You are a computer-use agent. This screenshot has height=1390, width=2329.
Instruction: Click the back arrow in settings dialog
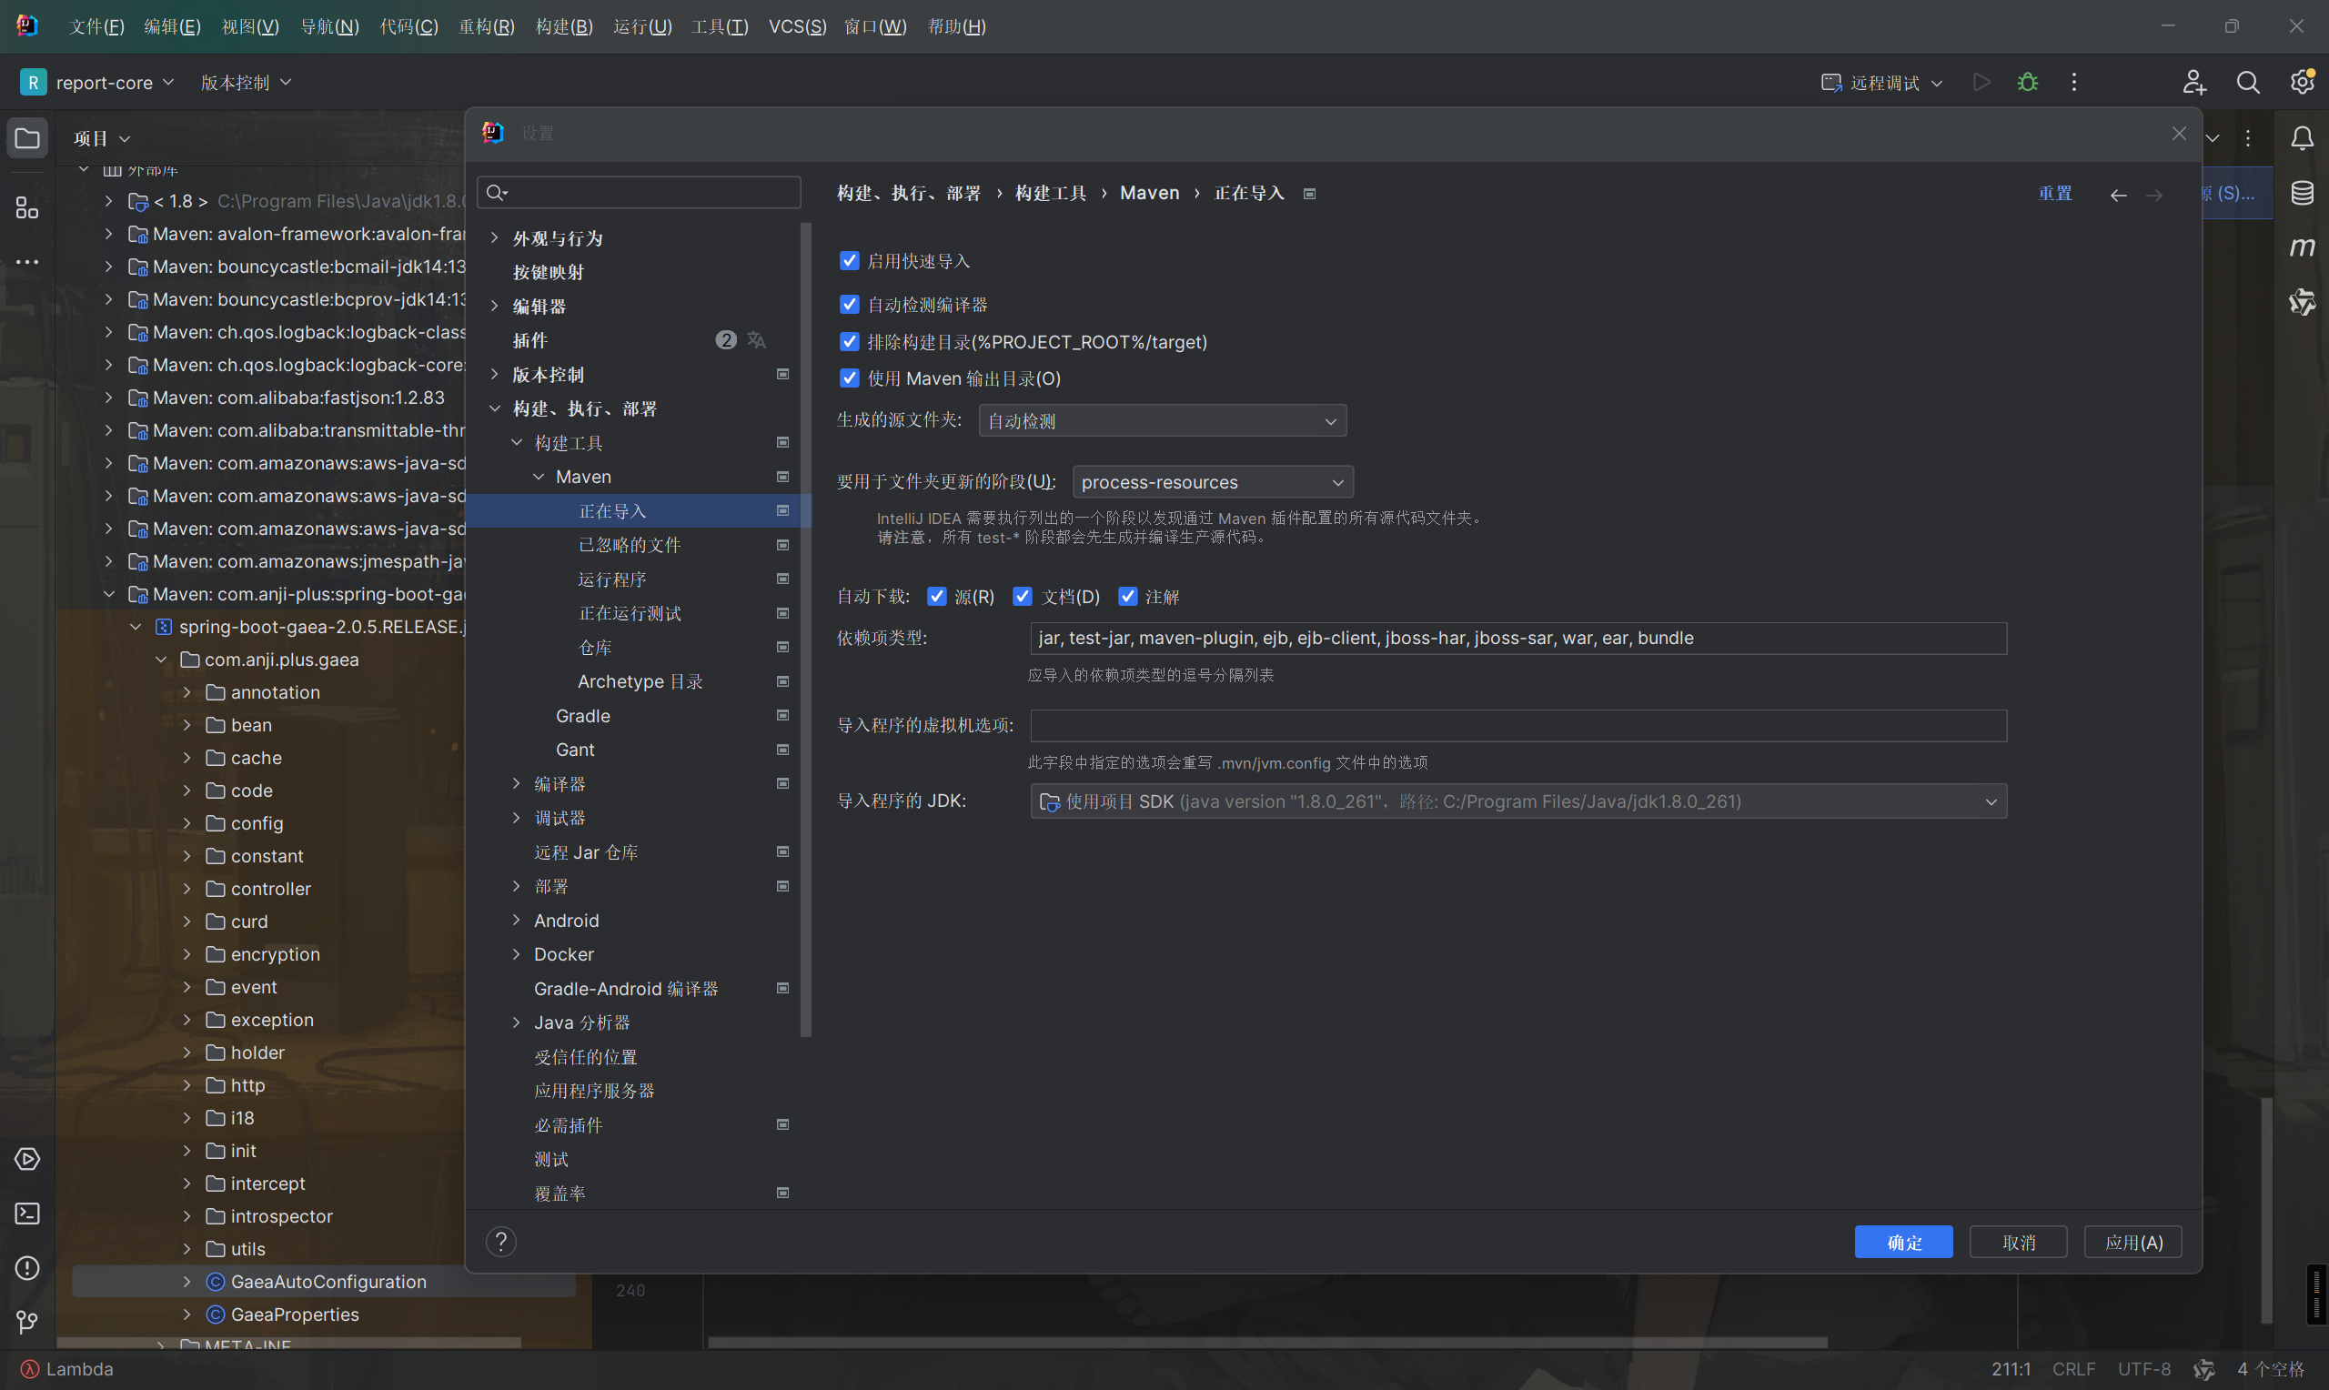2118,195
